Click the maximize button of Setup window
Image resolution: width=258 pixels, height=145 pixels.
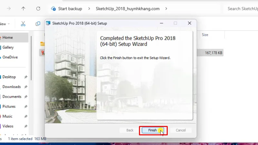point(175,23)
